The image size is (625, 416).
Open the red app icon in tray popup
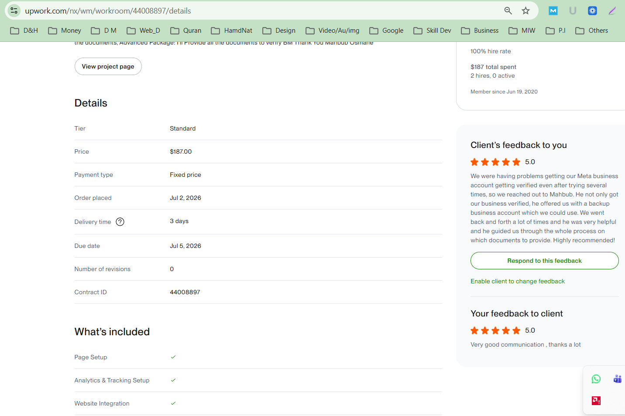click(x=596, y=400)
